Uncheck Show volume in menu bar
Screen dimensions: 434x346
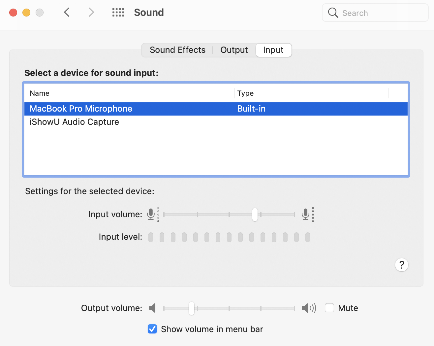tap(152, 329)
